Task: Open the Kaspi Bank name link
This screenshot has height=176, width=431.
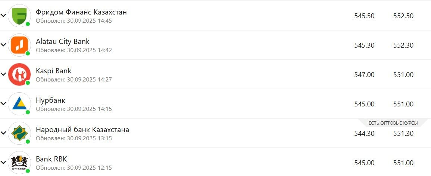Action: point(53,71)
